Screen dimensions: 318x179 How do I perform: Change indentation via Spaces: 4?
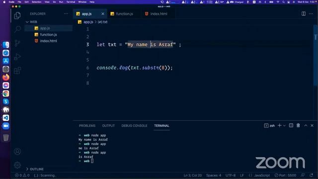tap(214, 175)
